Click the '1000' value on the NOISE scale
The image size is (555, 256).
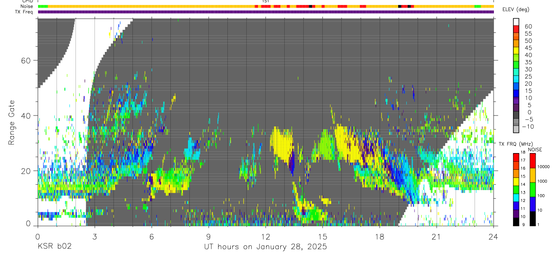click(x=541, y=181)
